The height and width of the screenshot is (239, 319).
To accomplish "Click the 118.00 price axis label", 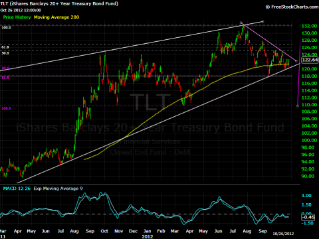I will (x=309, y=76).
